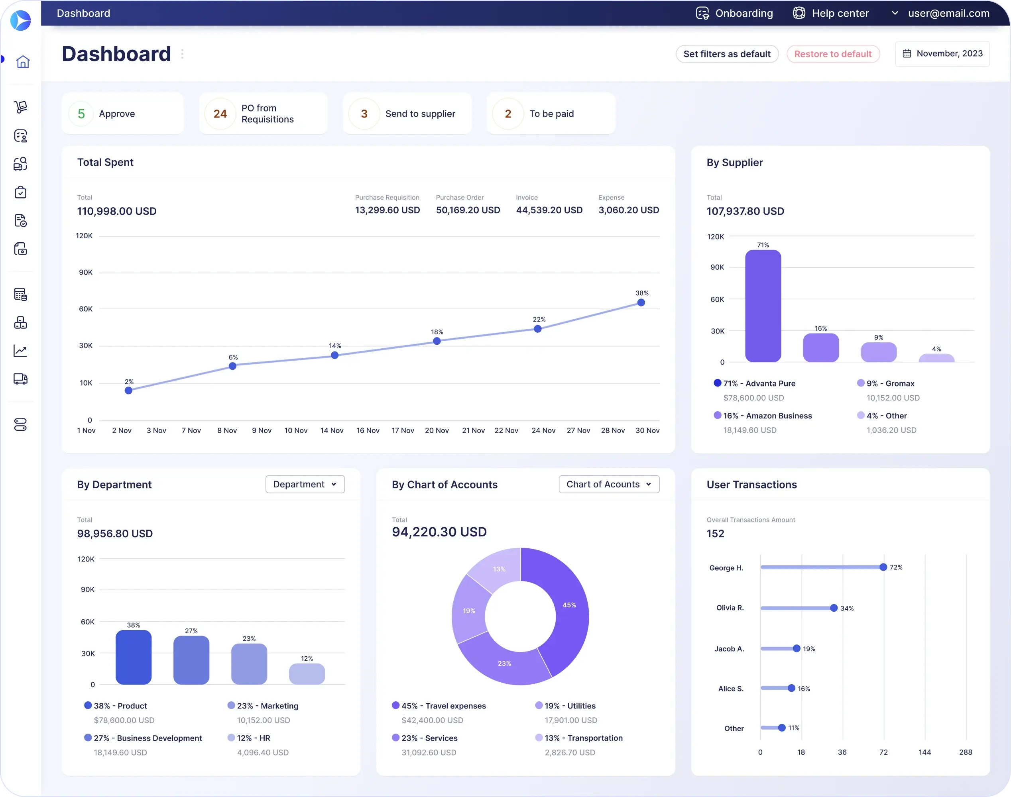Open the settings toggles sidebar icon

21,425
